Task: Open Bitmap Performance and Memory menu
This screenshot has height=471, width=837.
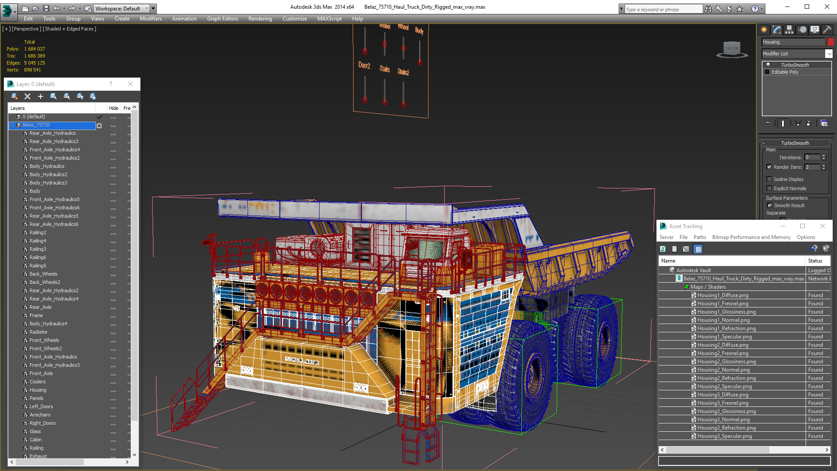Action: [751, 237]
